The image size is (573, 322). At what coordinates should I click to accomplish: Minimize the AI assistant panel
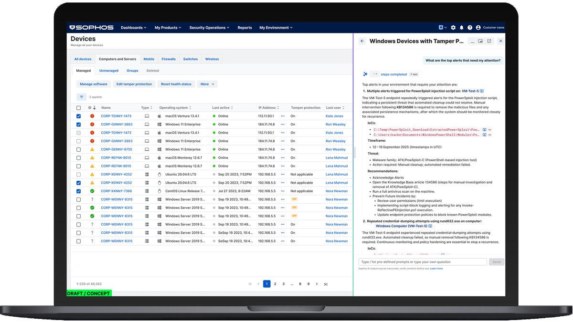coord(472,41)
